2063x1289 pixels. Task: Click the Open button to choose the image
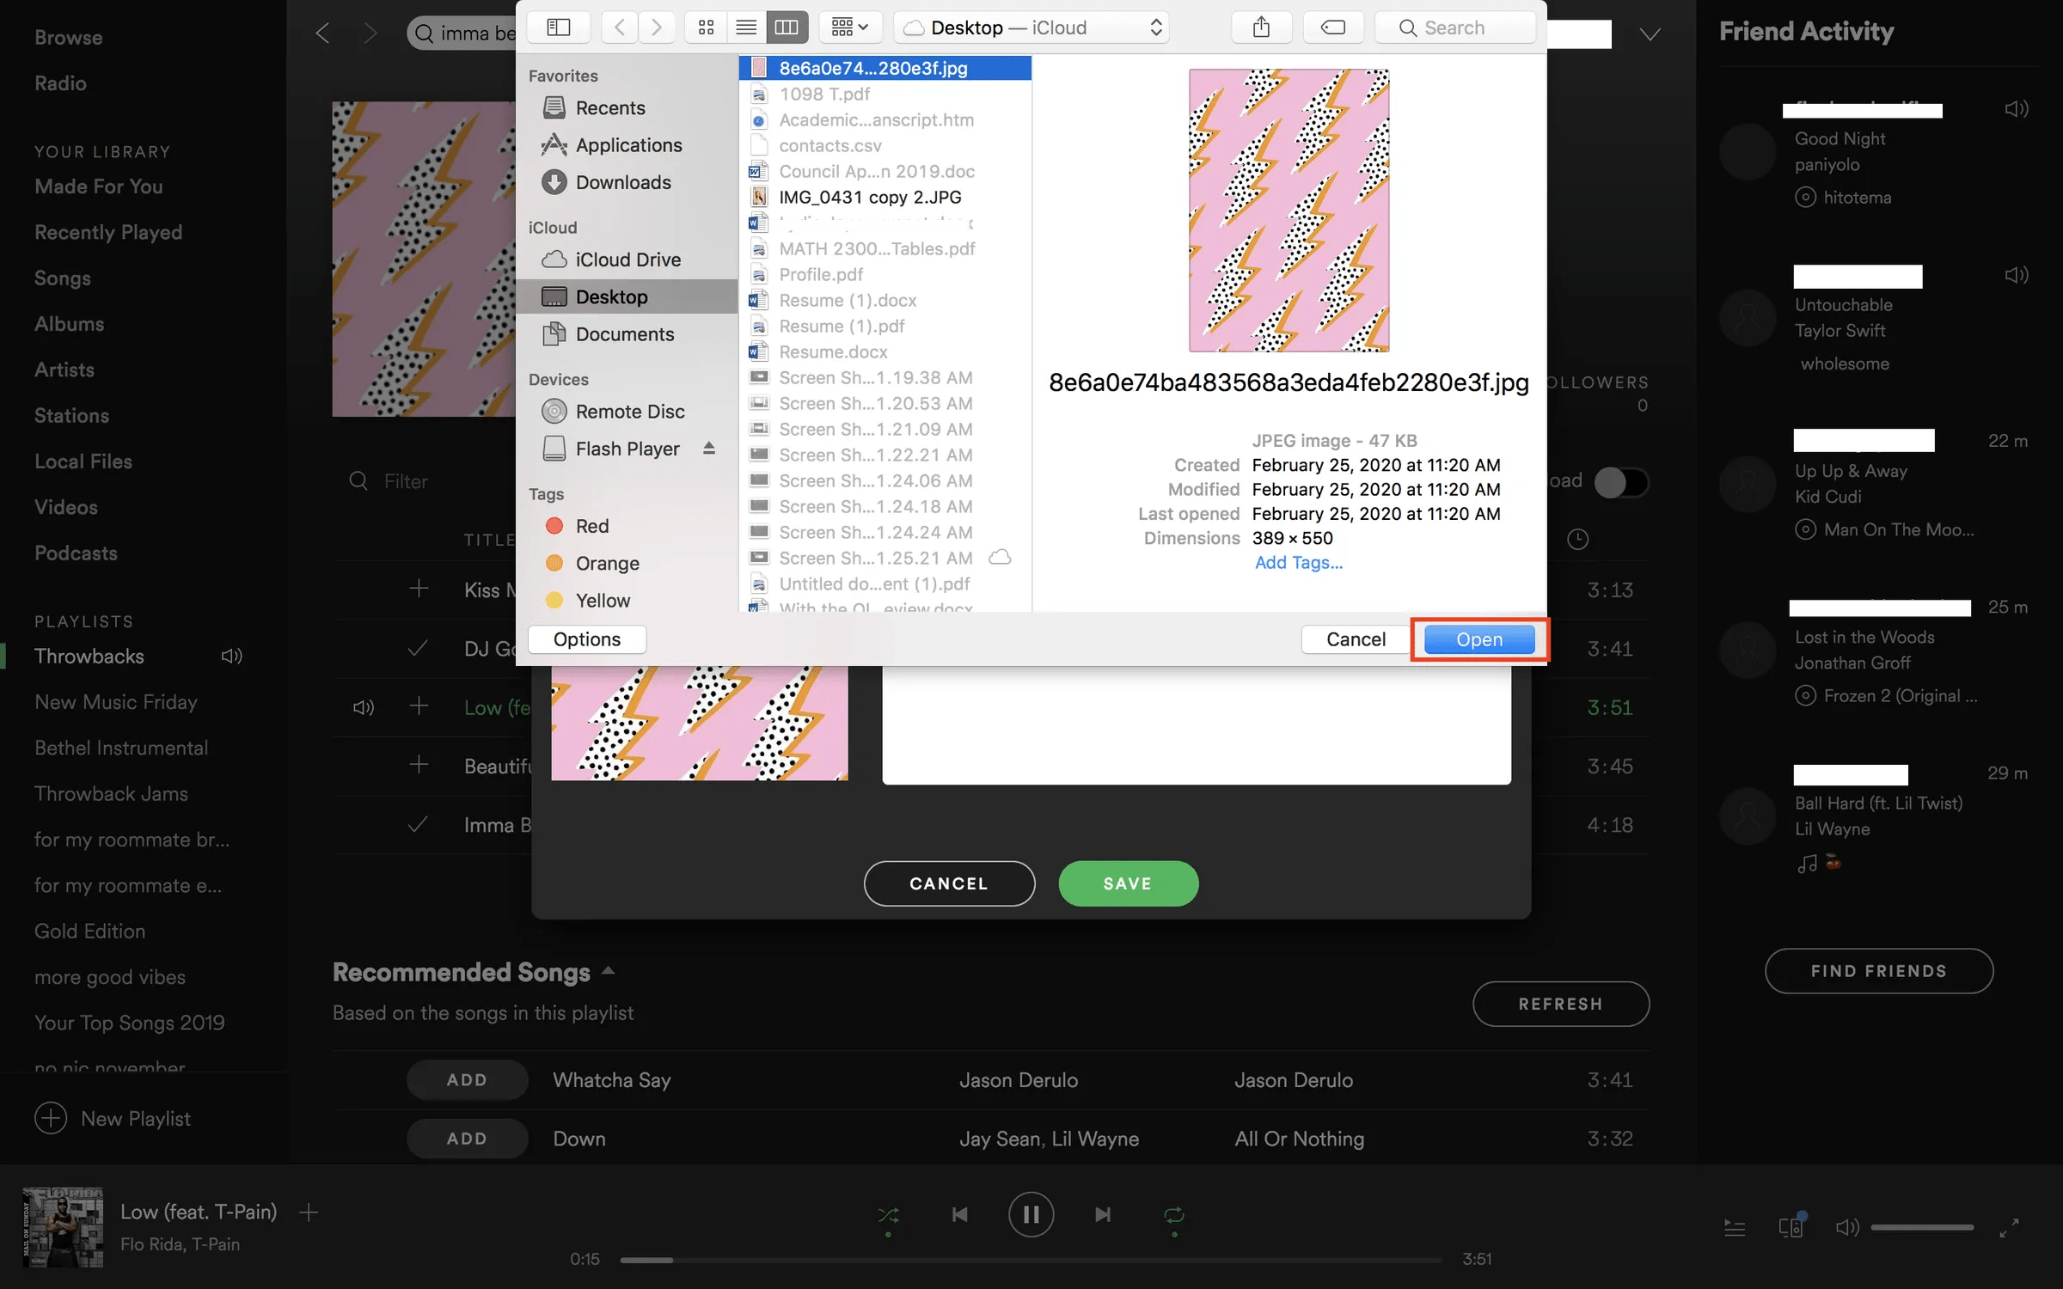1478,638
